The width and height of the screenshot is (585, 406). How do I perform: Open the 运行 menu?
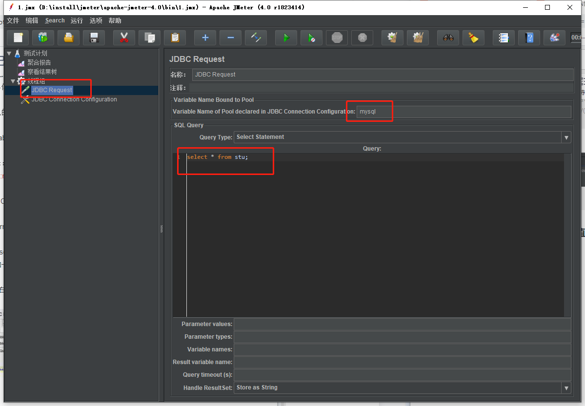pyautogui.click(x=77, y=20)
